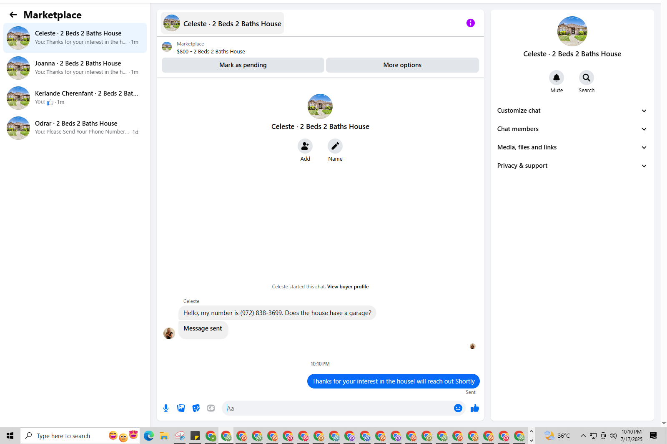Screen dimensions: 667x444
Task: Open Sticky Notes from the taskbar
Action: pyautogui.click(x=195, y=436)
